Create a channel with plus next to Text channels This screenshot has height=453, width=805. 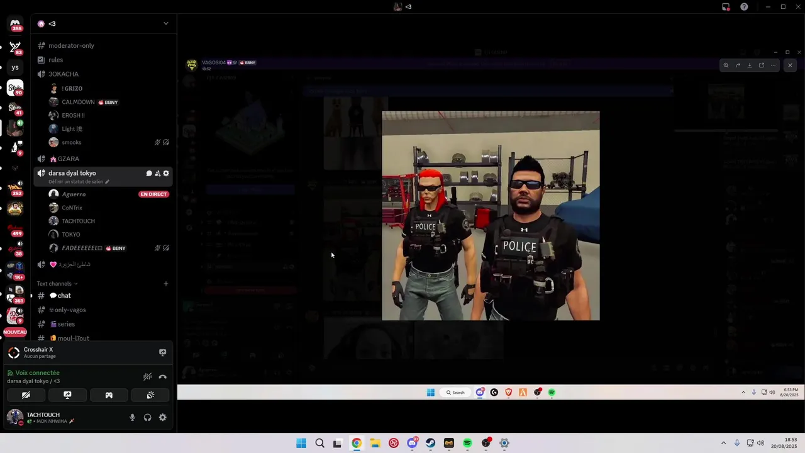point(166,284)
